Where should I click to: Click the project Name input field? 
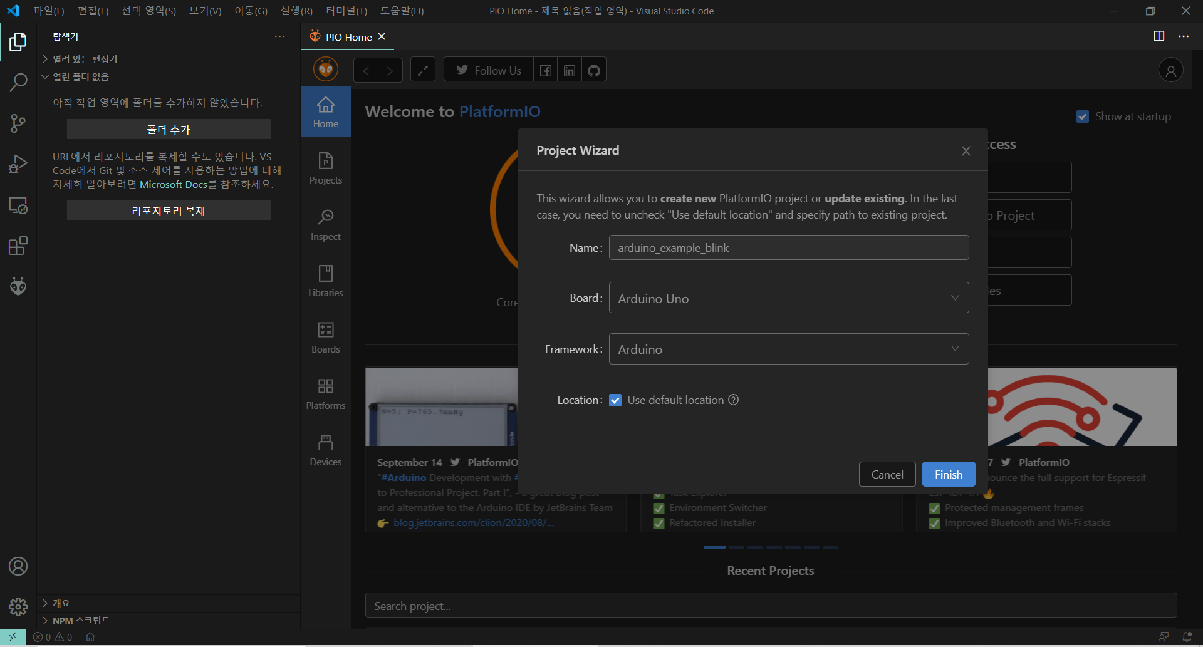pyautogui.click(x=789, y=247)
